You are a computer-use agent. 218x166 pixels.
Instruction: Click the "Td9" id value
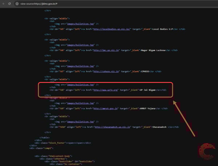click(61, 108)
